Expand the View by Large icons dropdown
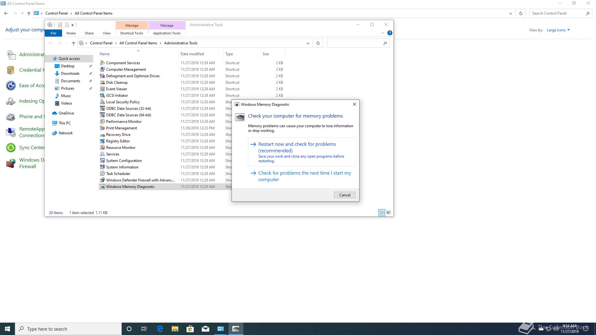Viewport: 596px width, 335px height. pyautogui.click(x=558, y=30)
